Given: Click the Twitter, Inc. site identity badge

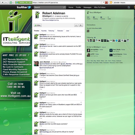Looking at the screenshot, I should (x=24, y=2).
